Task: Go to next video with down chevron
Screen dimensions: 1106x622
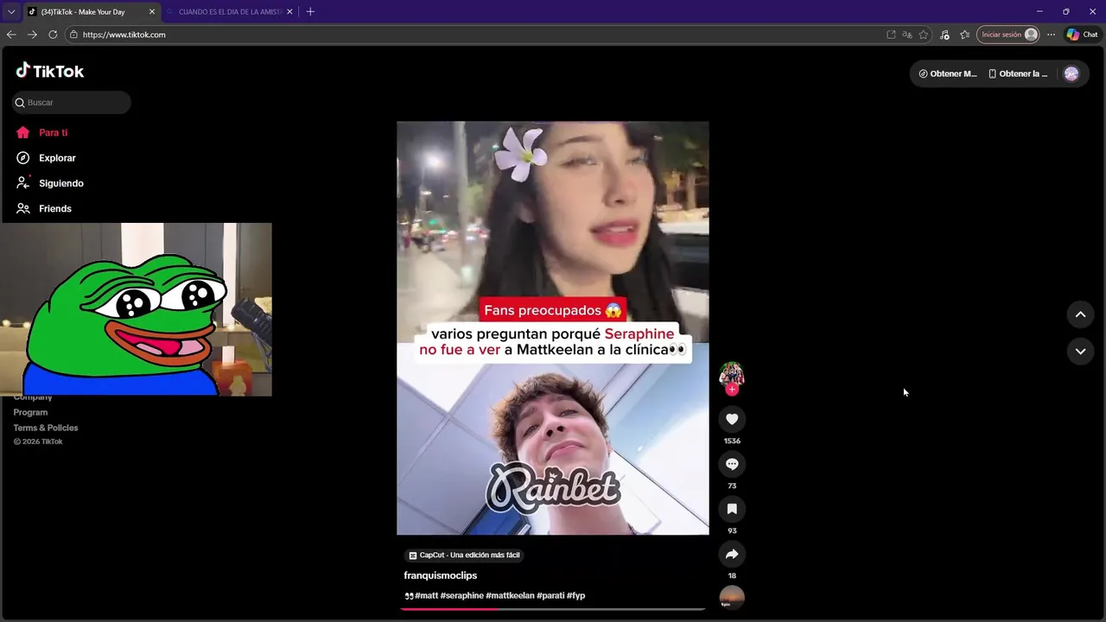Action: [1080, 351]
